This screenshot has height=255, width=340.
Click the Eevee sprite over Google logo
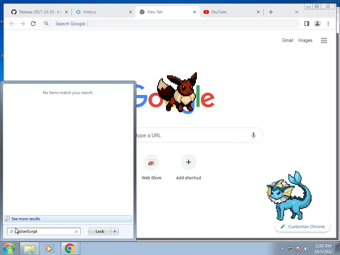tap(178, 92)
